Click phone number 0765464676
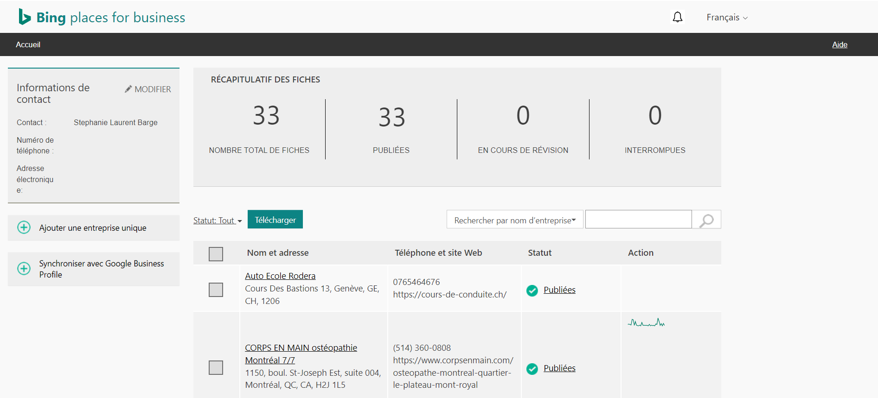 pos(416,282)
